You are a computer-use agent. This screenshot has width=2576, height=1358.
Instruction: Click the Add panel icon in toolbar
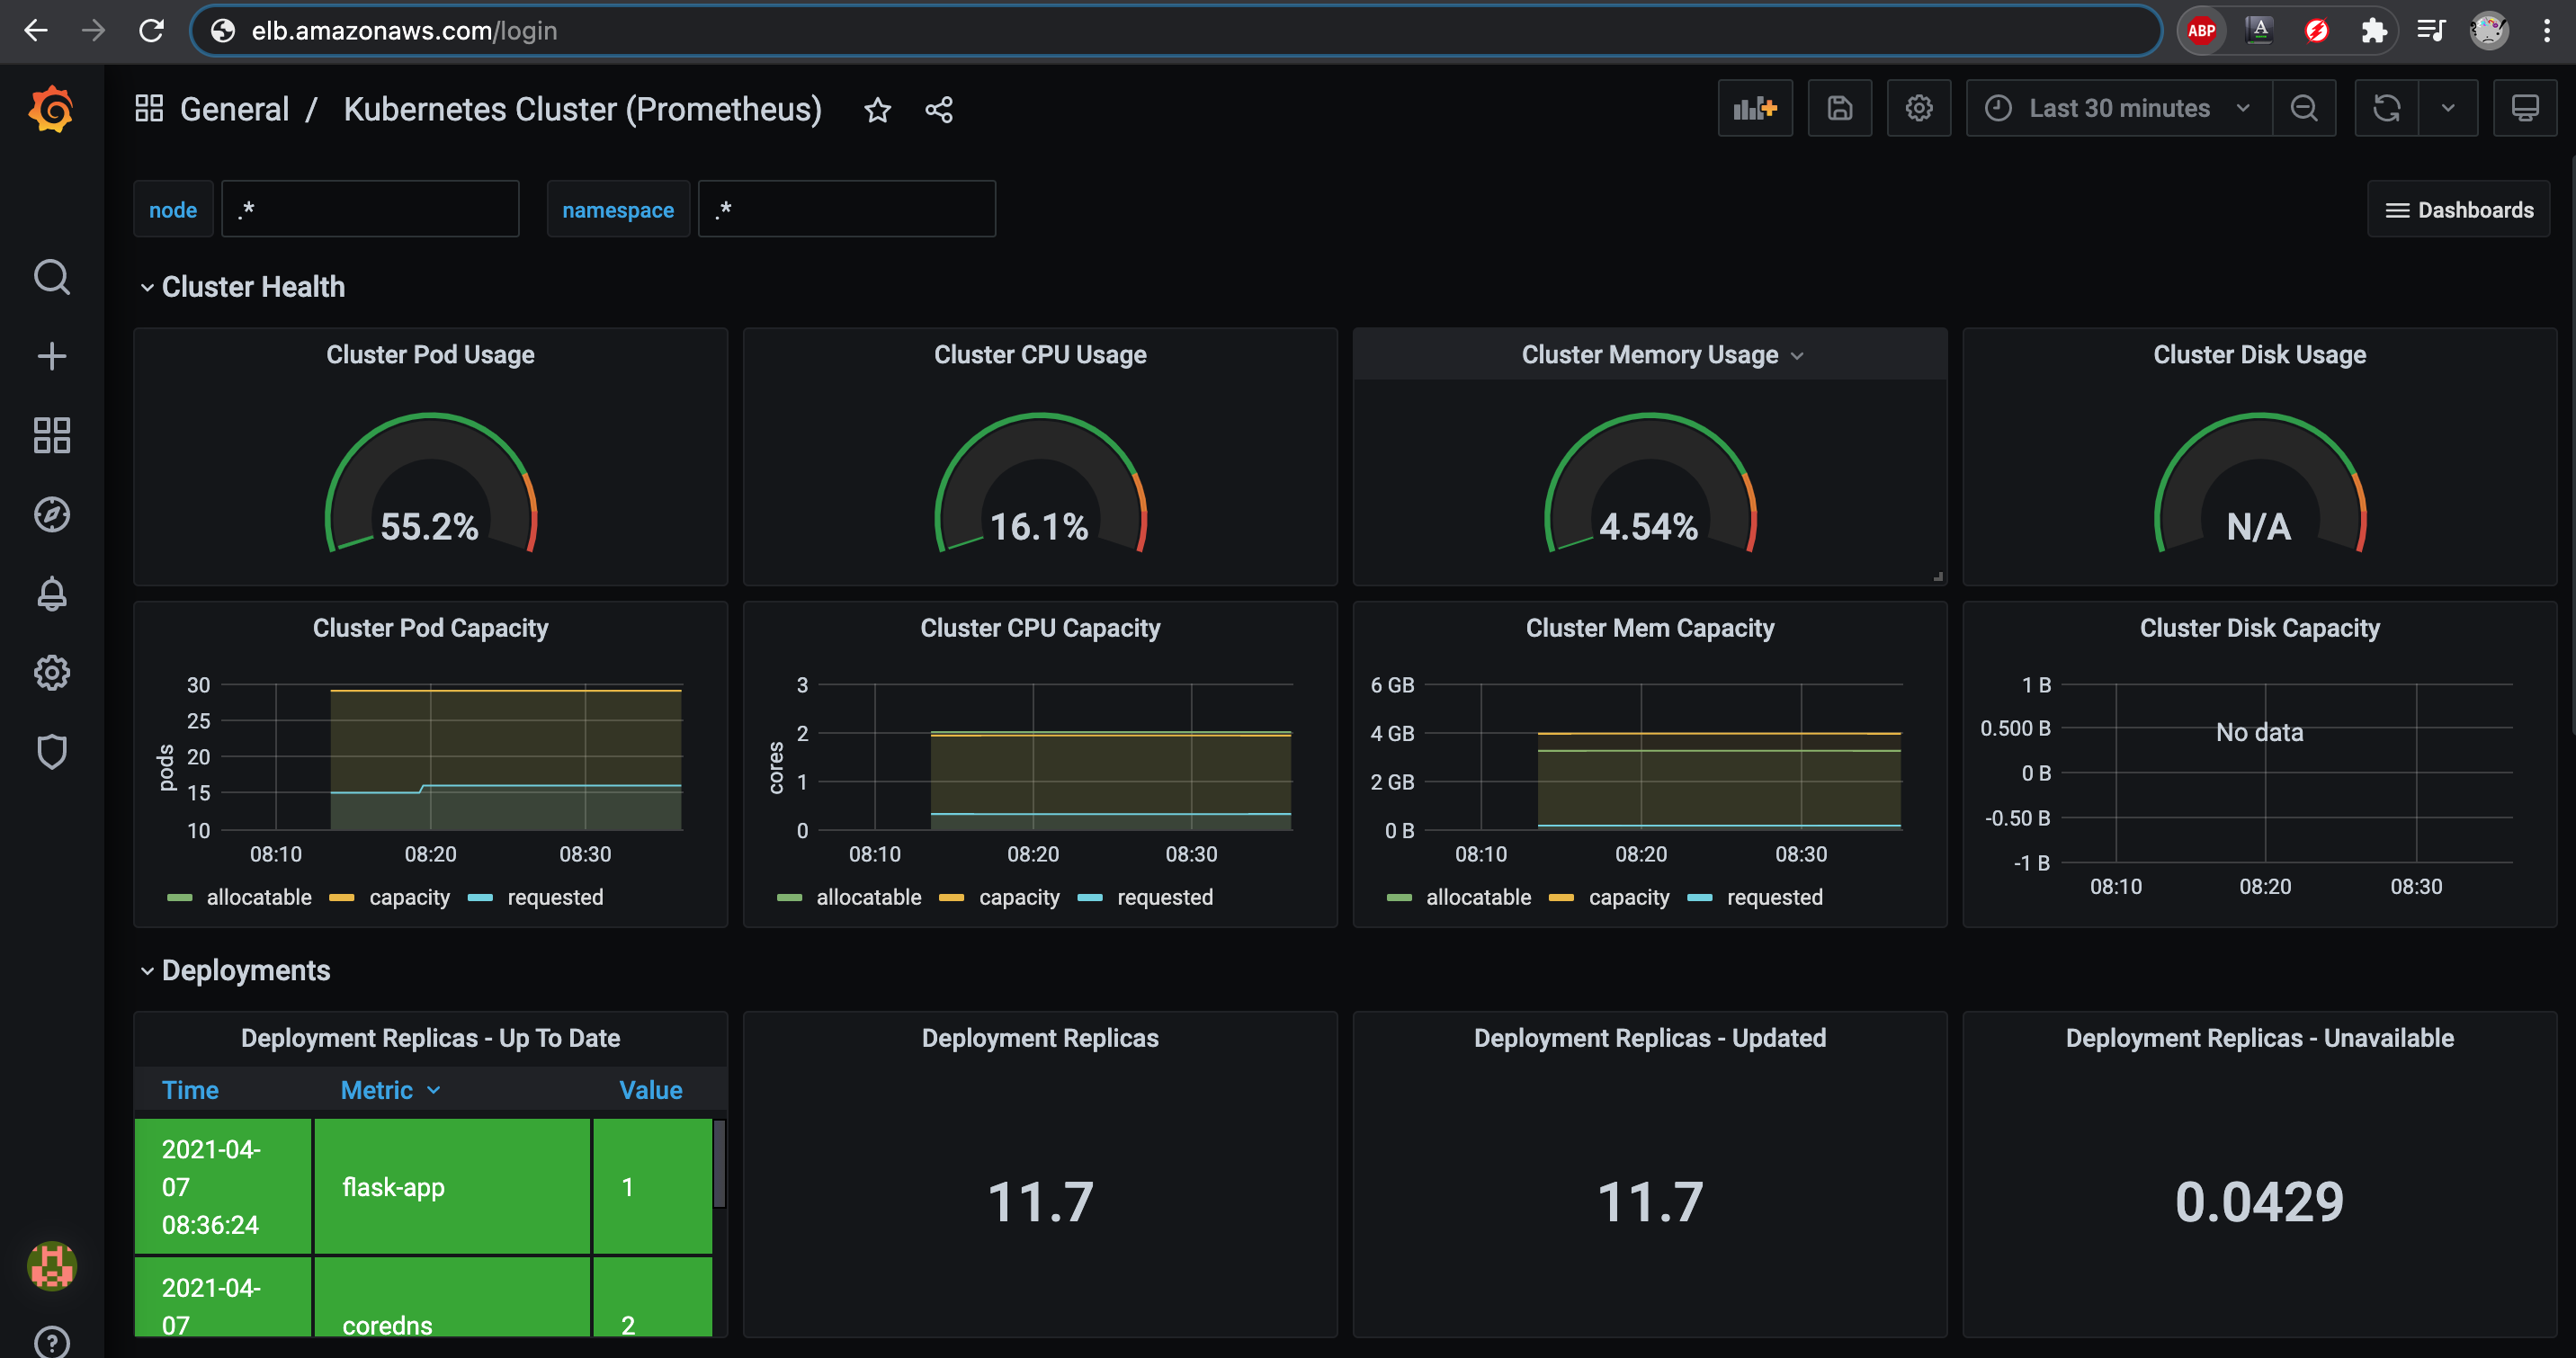click(1754, 108)
